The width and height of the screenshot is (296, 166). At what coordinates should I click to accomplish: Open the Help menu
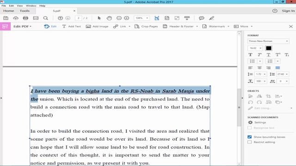tap(42, 6)
